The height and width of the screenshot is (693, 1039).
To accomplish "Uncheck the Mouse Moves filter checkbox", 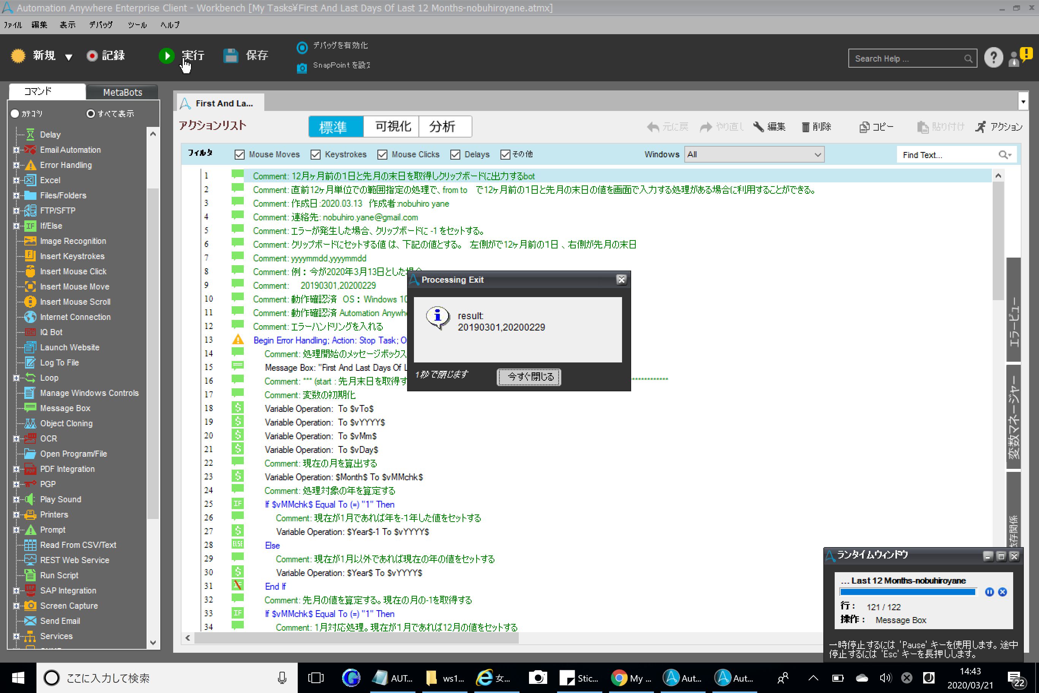I will pyautogui.click(x=239, y=154).
